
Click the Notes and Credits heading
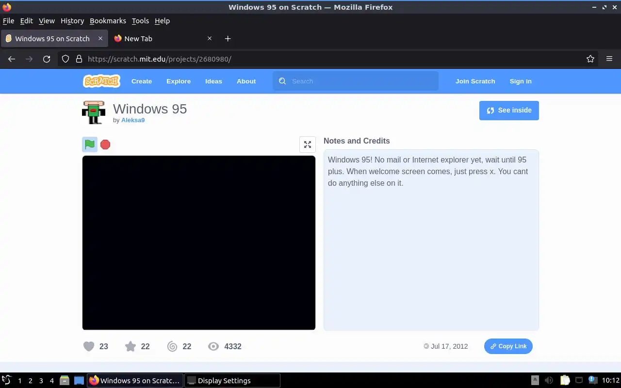pyautogui.click(x=357, y=141)
